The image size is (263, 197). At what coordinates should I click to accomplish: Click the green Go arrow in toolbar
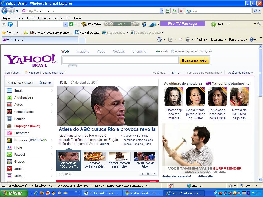pos(71,24)
